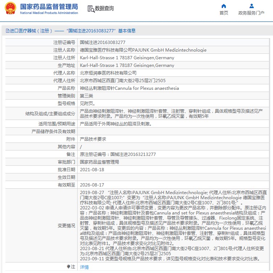Click agent name 北京恒润泰医药科技有限公司
The height and width of the screenshot is (273, 273).
pyautogui.click(x=108, y=73)
